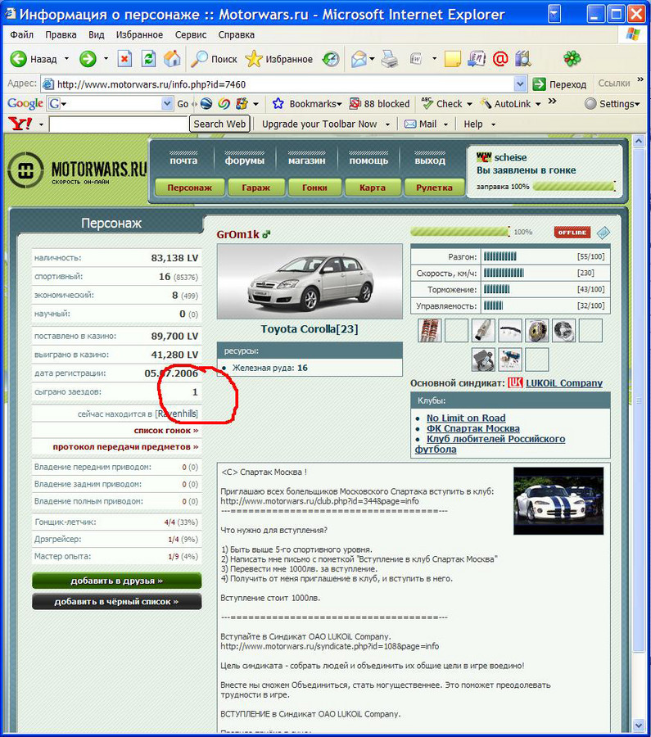
Task: Open the Избранное menu
Action: pos(139,34)
